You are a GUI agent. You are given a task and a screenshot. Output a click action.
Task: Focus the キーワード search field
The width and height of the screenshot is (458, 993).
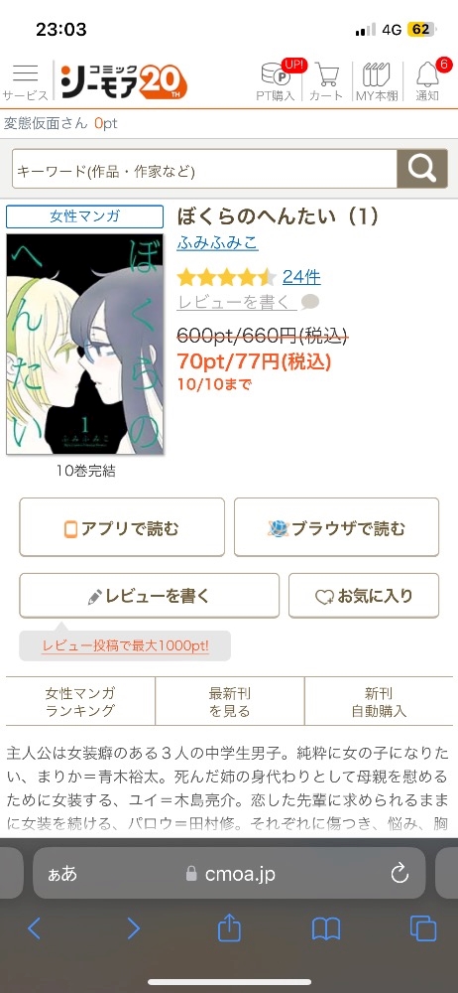coord(204,169)
